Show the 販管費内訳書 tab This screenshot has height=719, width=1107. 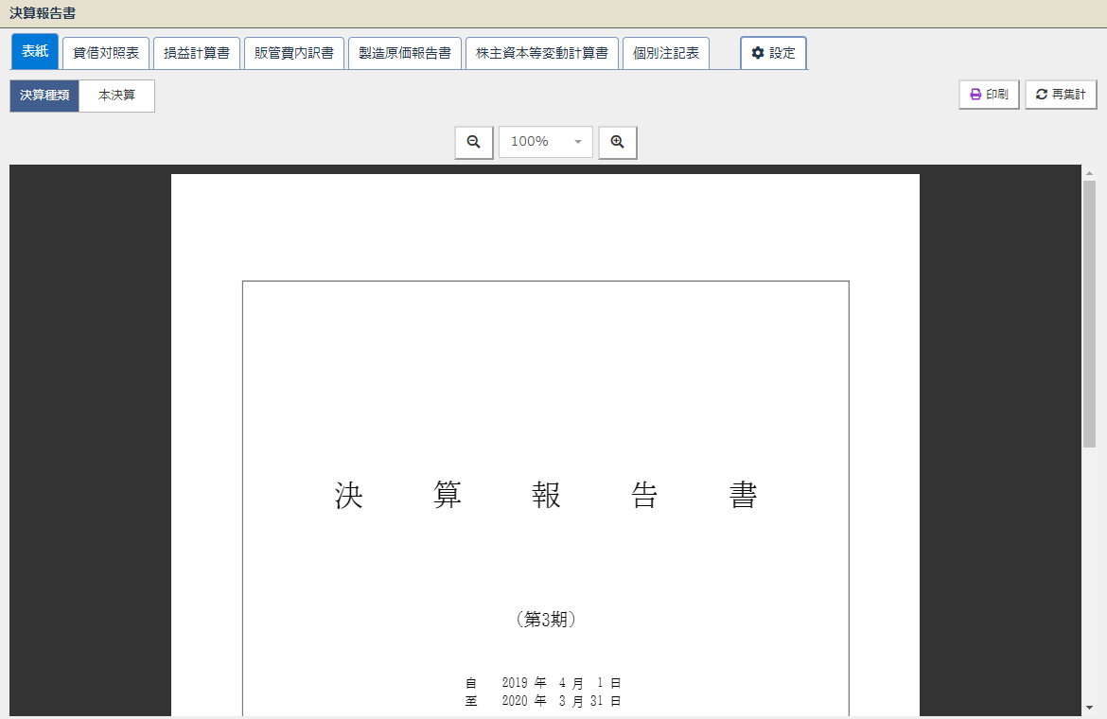[x=294, y=53]
